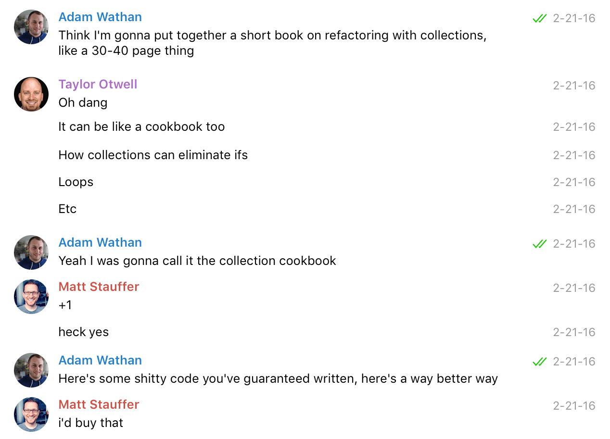Screen dimensions: 610x439
Task: Click the green read checkmarks on the first message
Action: point(540,19)
